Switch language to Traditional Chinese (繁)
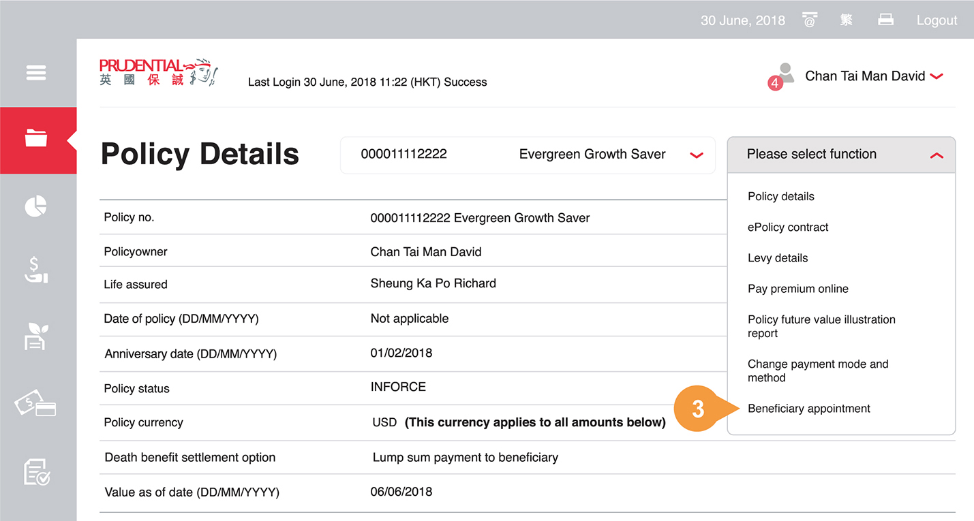Screen dimensions: 974x521 pyautogui.click(x=847, y=20)
